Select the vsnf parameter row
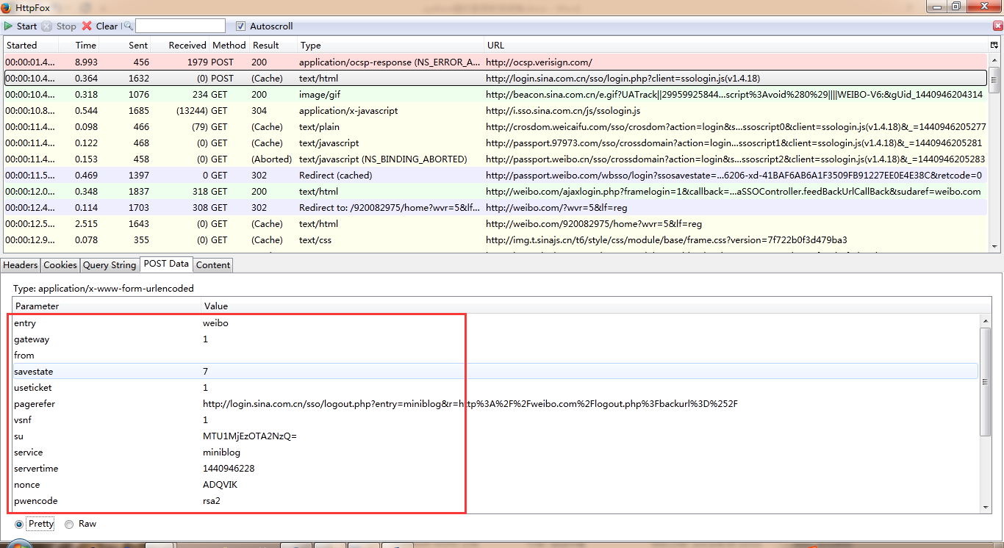Viewport: 1004px width, 548px height. pyautogui.click(x=495, y=419)
